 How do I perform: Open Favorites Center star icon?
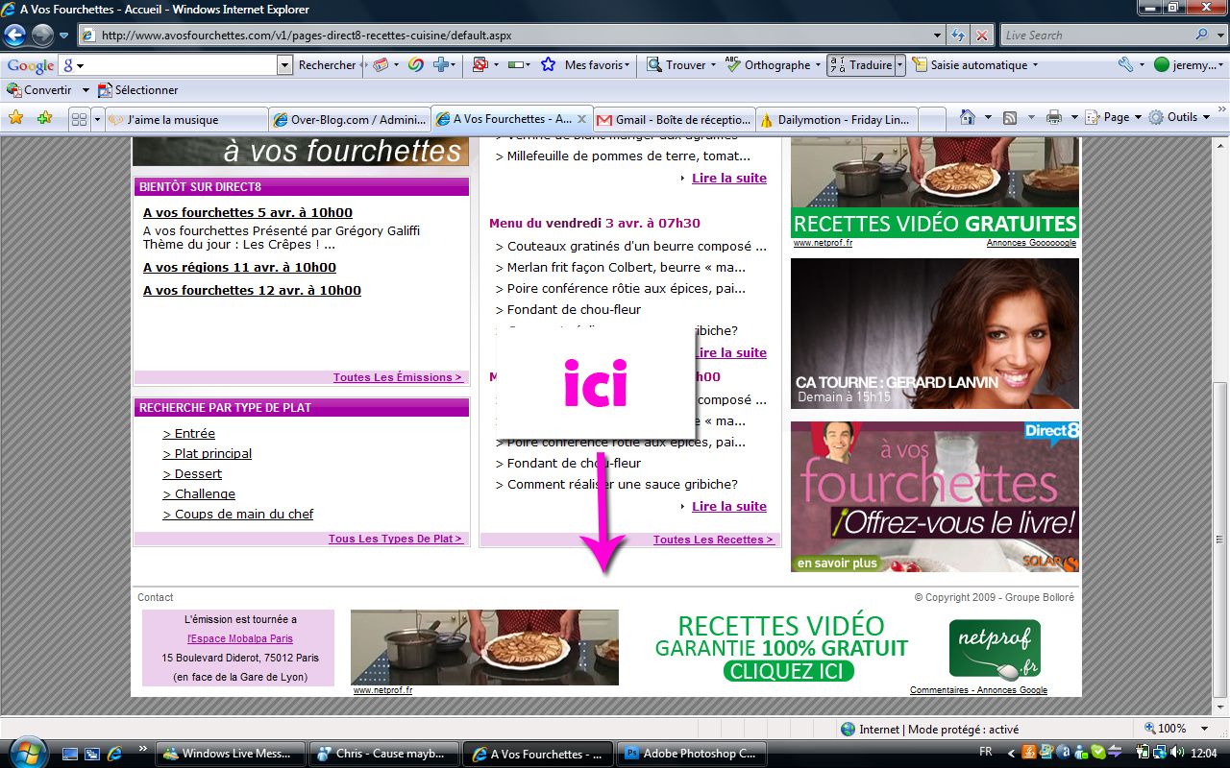tap(16, 118)
